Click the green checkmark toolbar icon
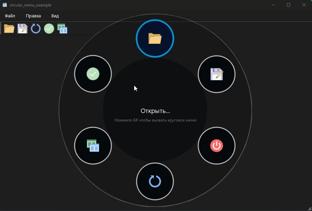The image size is (312, 211). coord(49,29)
